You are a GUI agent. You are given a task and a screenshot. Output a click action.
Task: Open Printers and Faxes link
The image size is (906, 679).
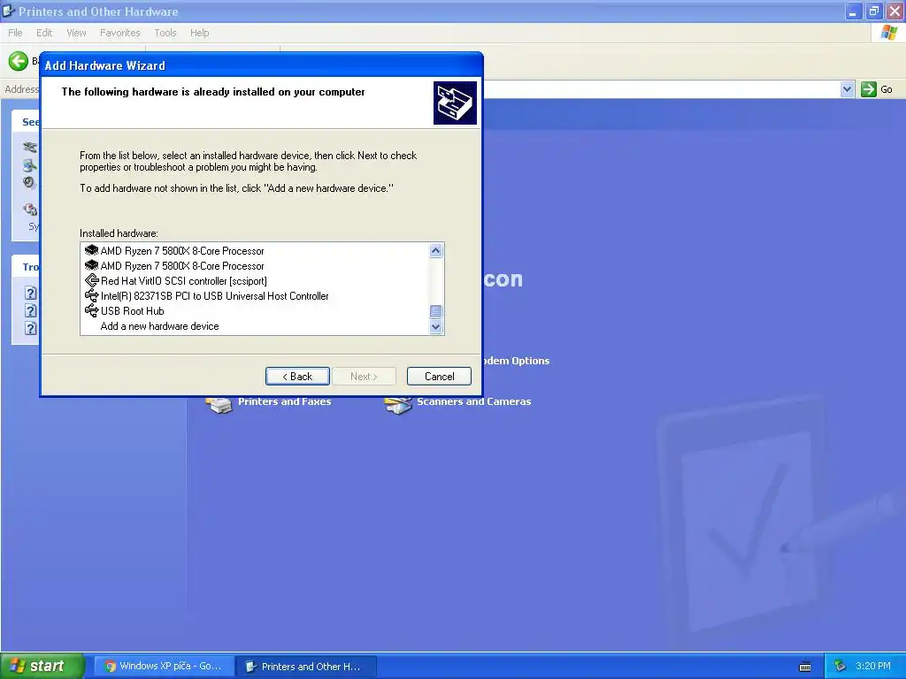pos(284,401)
